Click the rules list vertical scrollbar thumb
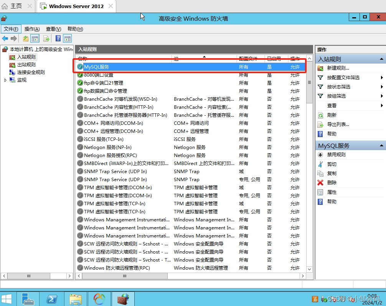 pyautogui.click(x=309, y=83)
